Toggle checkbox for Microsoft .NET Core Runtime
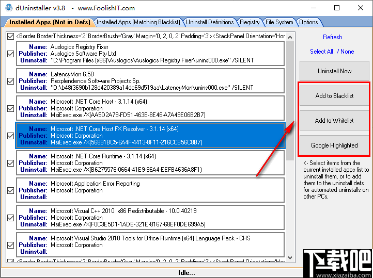373x278 pixels. (10, 163)
